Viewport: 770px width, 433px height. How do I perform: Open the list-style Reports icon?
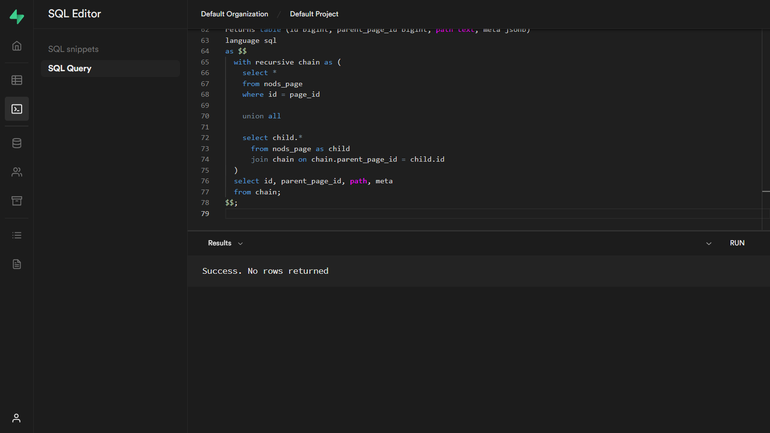[17, 235]
